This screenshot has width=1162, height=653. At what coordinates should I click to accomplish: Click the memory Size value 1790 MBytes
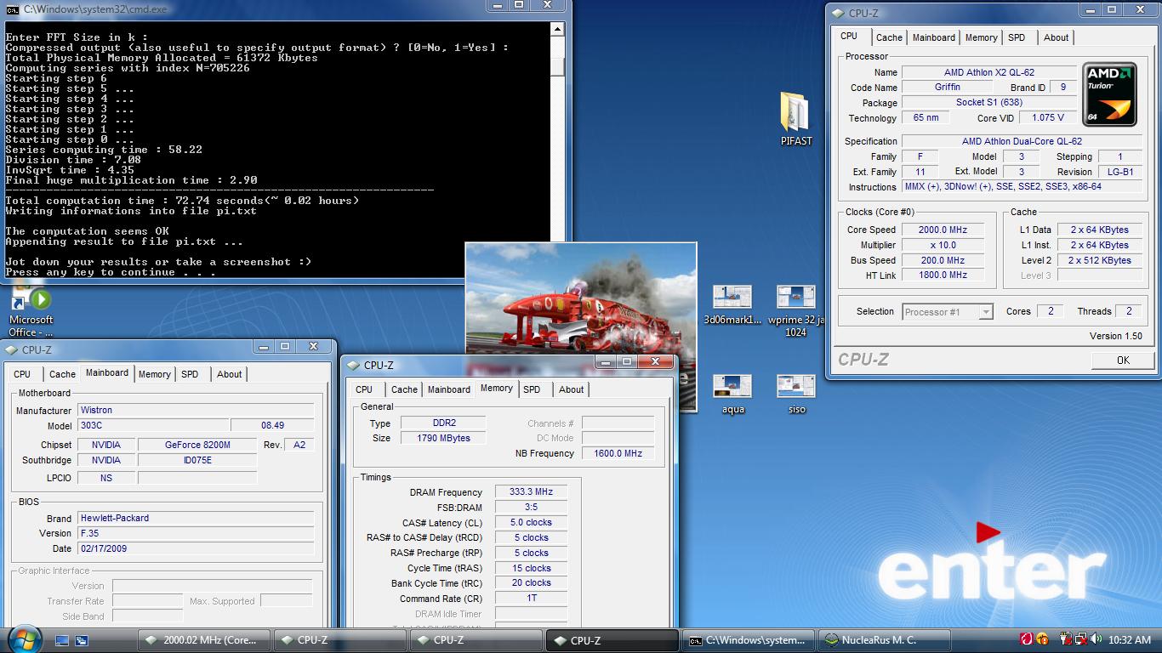(x=443, y=438)
